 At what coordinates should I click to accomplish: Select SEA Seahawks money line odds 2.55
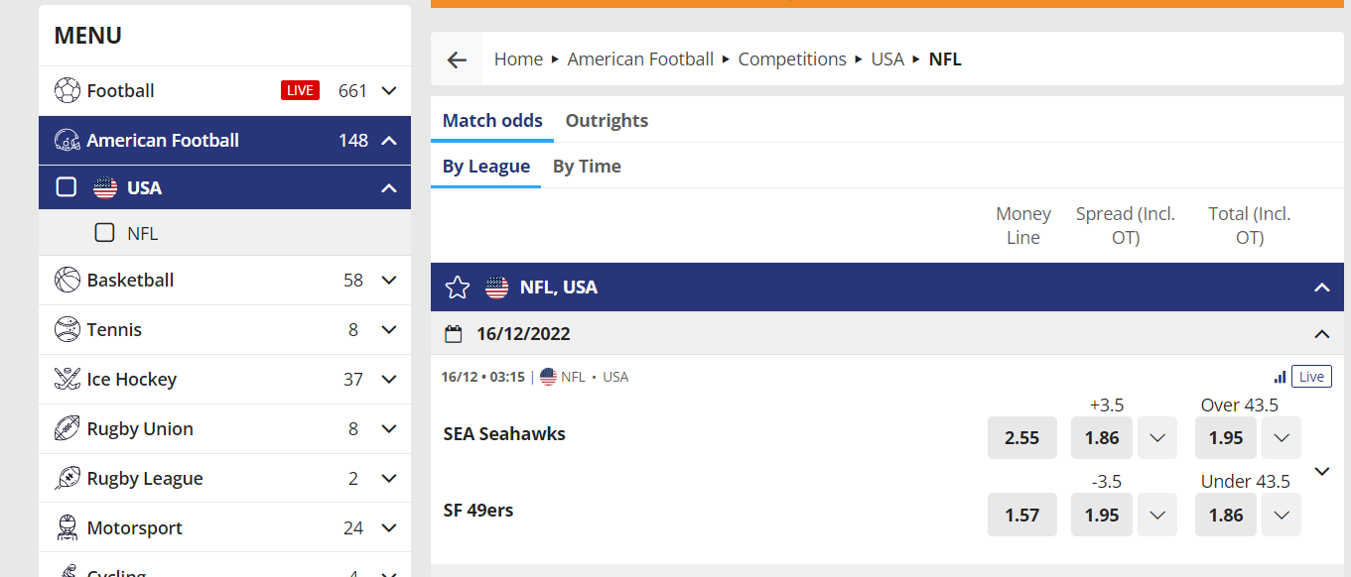[x=1022, y=437]
